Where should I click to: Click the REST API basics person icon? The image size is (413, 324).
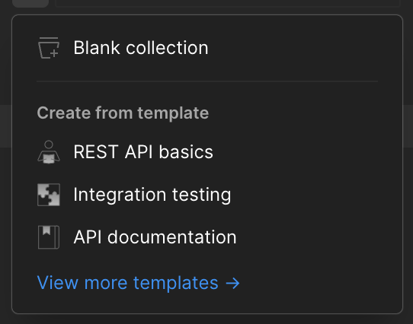[49, 152]
